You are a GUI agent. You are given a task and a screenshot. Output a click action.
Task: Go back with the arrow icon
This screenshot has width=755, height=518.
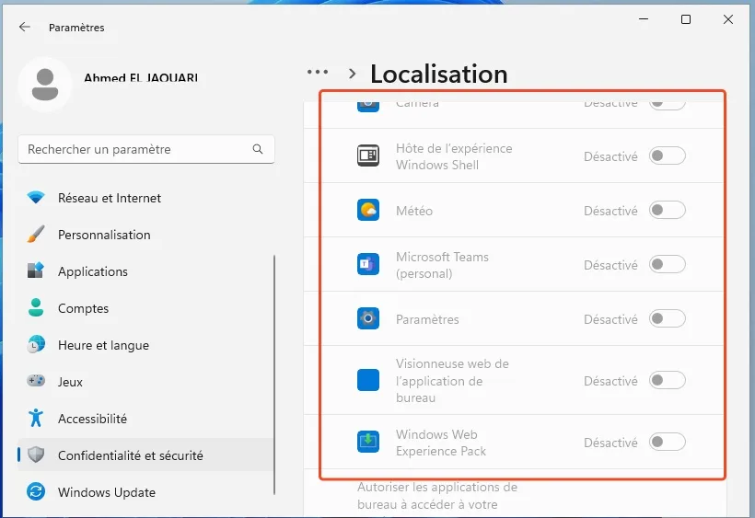tap(25, 27)
